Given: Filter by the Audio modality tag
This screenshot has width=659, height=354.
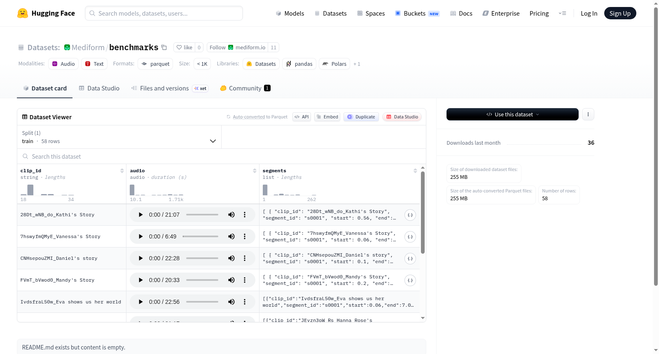Looking at the screenshot, I should coord(63,64).
